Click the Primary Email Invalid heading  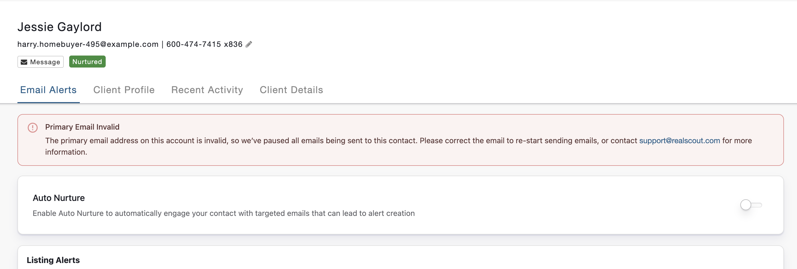click(82, 127)
